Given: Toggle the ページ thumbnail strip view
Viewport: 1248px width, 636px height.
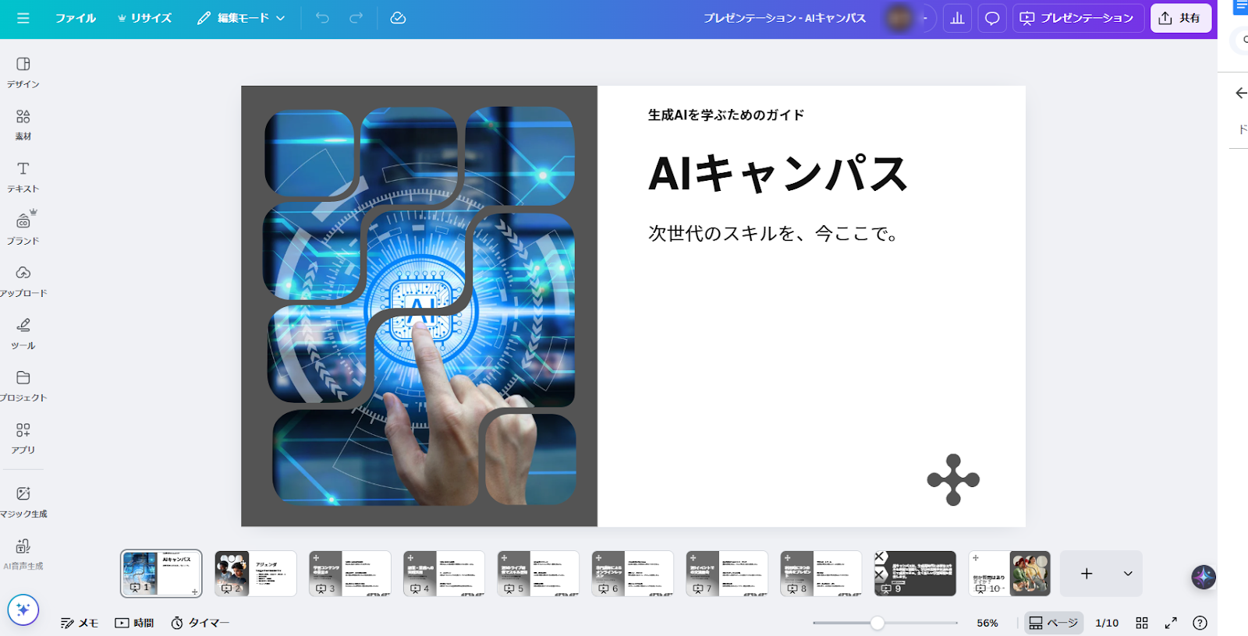Looking at the screenshot, I should click(x=1053, y=623).
